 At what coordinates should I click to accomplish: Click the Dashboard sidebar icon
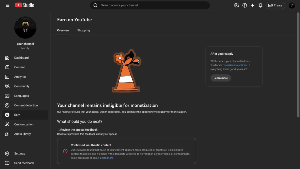[x=7, y=58]
